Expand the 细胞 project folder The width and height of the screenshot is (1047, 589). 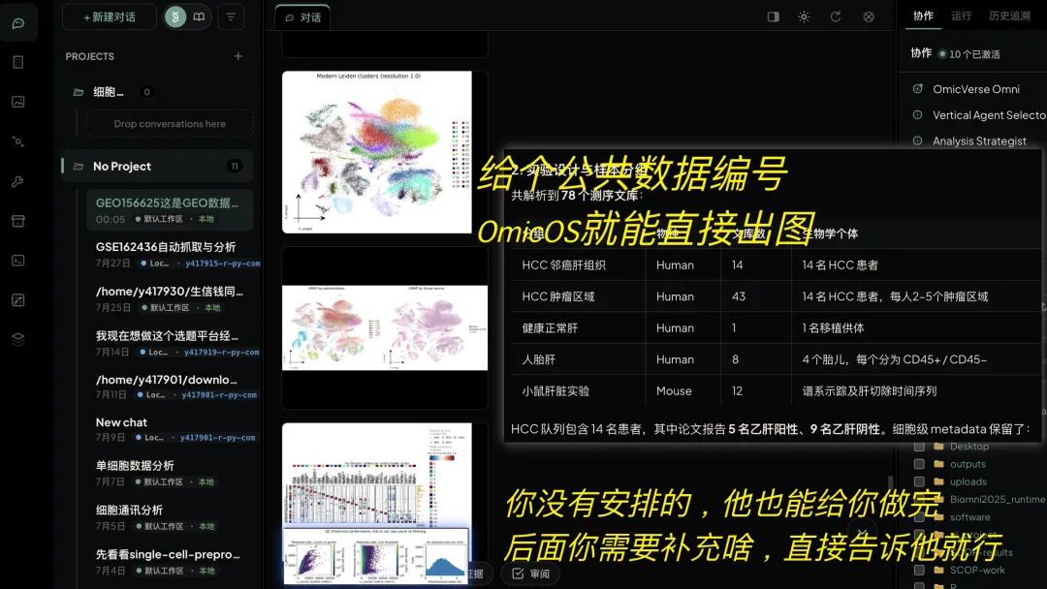point(109,91)
